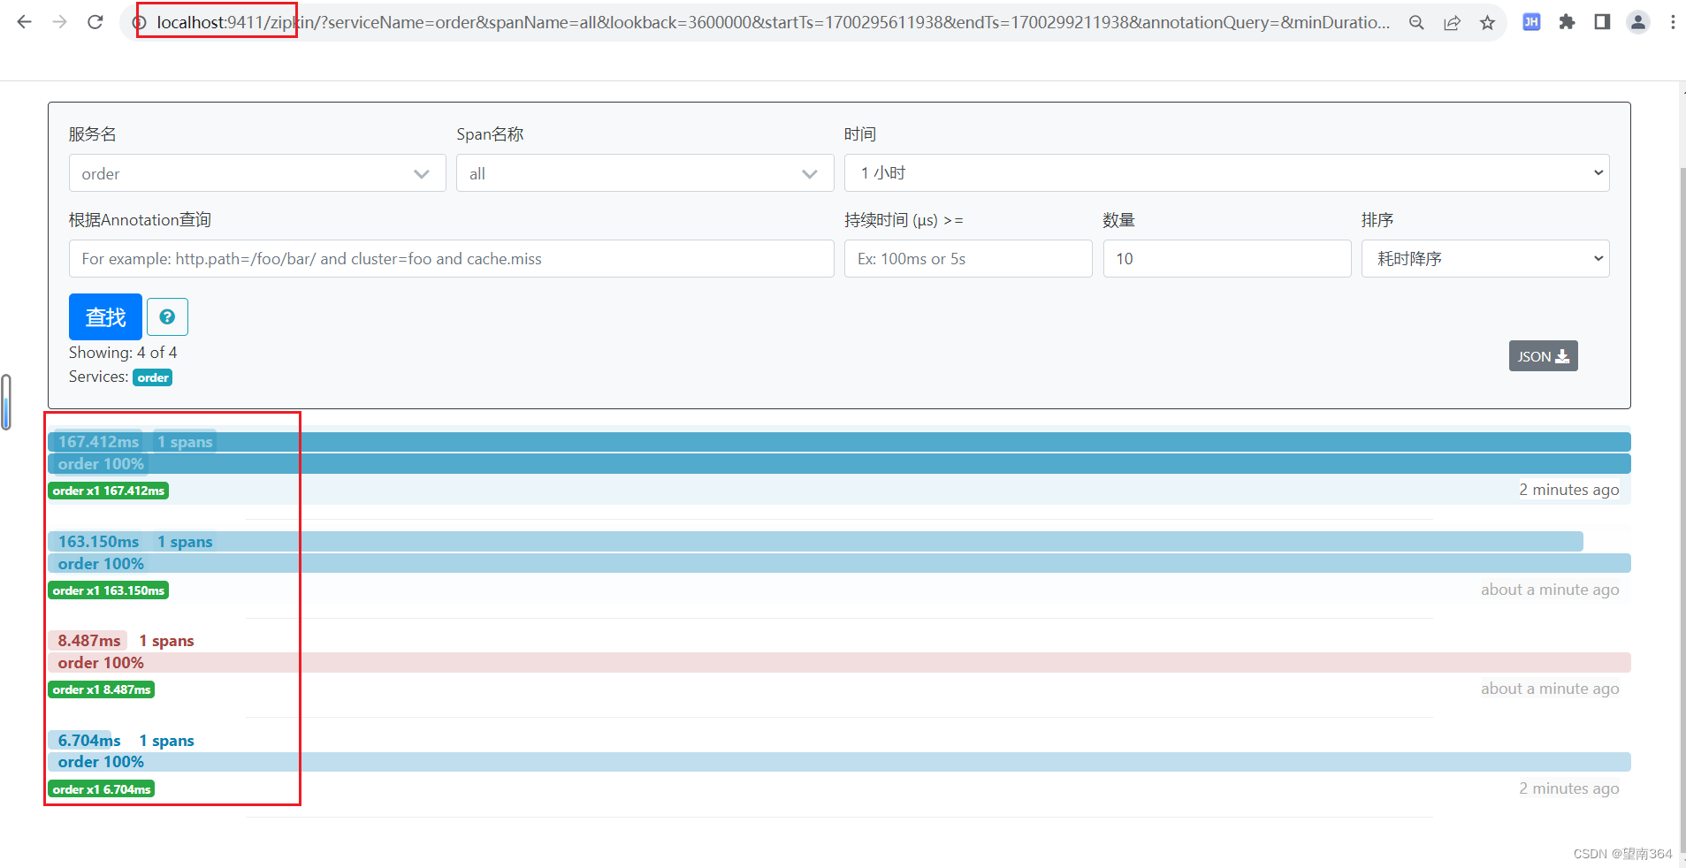1686x868 pixels.
Task: Click the Span名称 label
Action: [x=490, y=134]
